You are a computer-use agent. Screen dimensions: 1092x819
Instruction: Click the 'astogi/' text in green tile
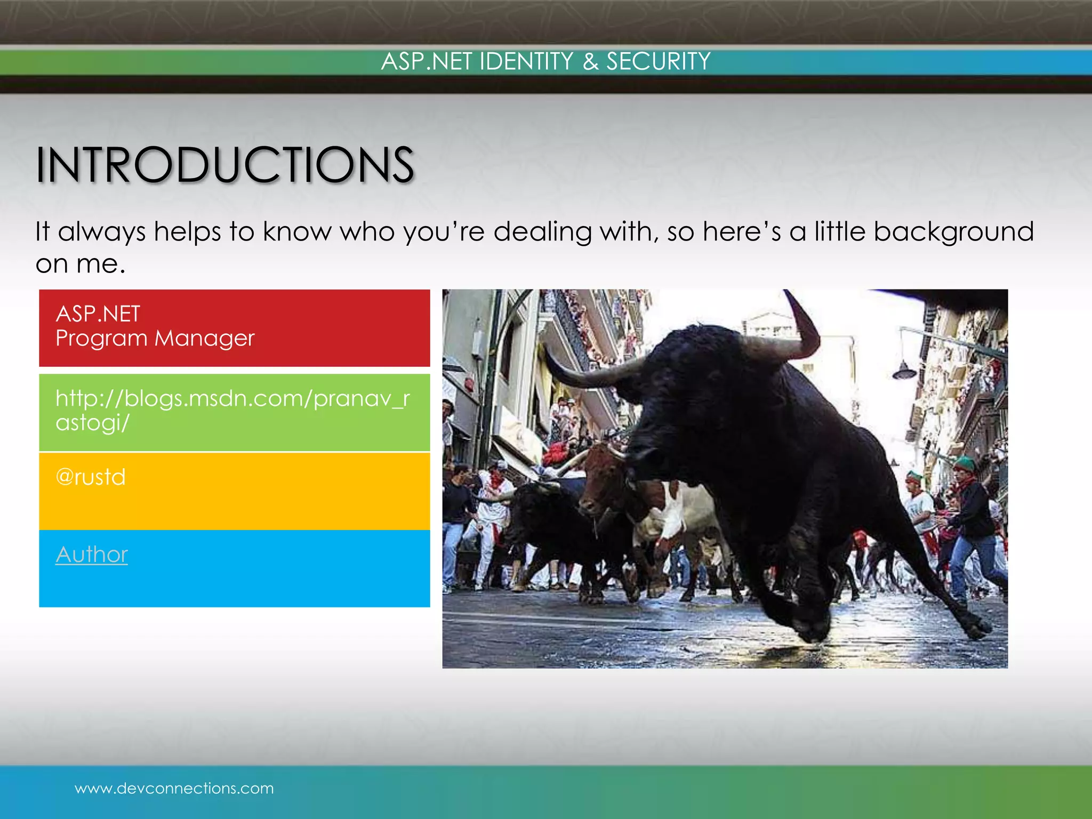(x=92, y=423)
